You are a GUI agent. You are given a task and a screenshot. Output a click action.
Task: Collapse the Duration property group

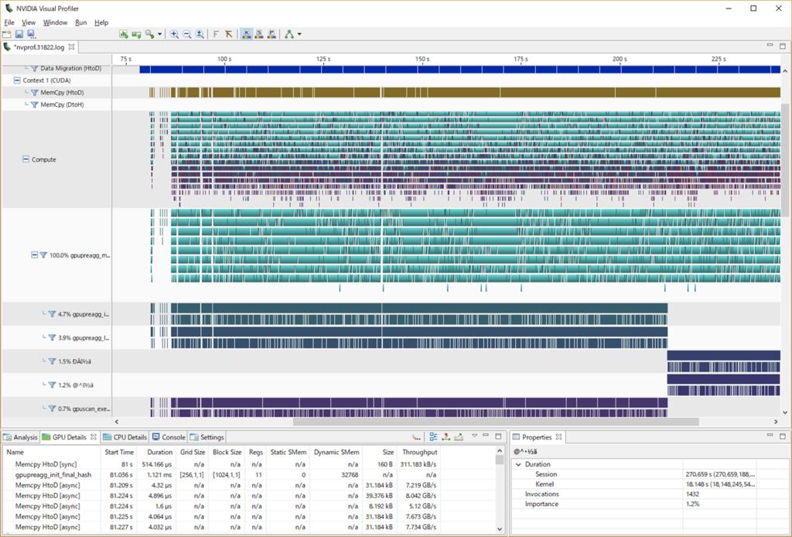coord(518,464)
